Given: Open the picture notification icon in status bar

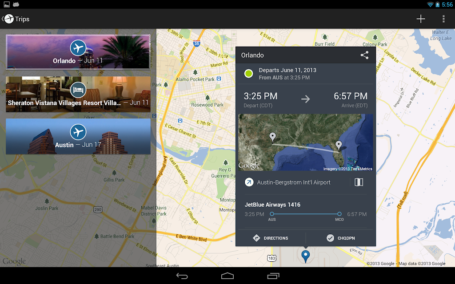Looking at the screenshot, I should click(7, 4).
